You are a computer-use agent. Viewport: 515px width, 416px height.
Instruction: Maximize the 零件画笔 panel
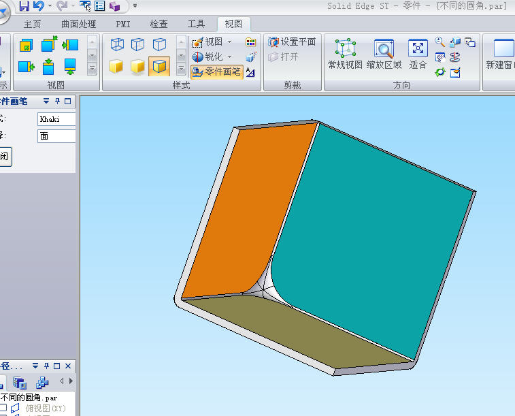coord(67,101)
